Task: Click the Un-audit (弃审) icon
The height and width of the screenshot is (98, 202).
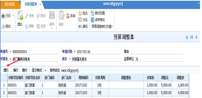Action: click(x=68, y=16)
